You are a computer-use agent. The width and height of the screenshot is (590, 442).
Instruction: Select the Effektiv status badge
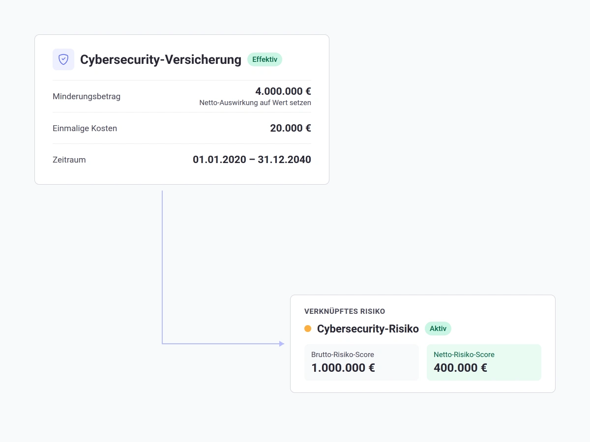pos(265,59)
